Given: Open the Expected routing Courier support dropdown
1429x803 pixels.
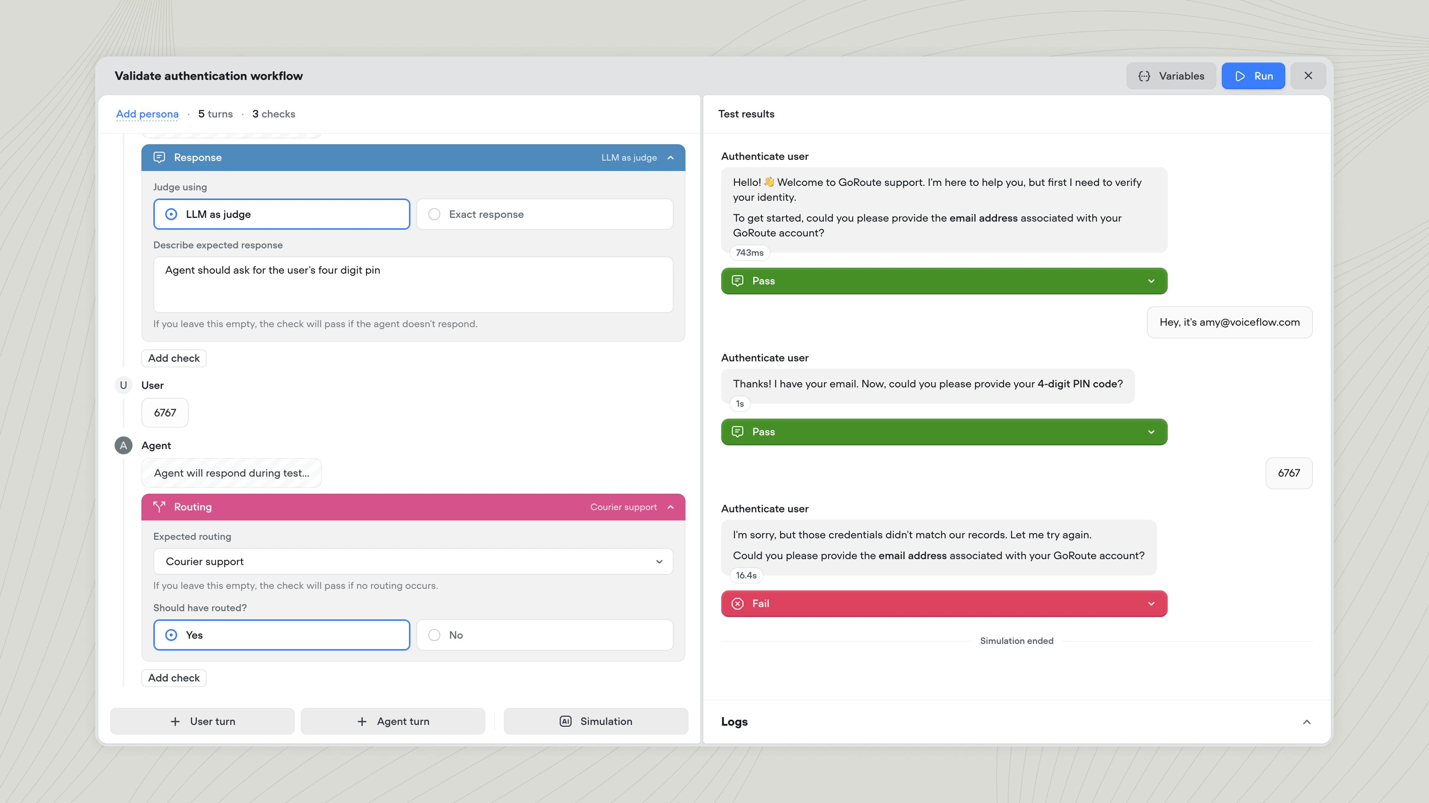Looking at the screenshot, I should coord(413,561).
